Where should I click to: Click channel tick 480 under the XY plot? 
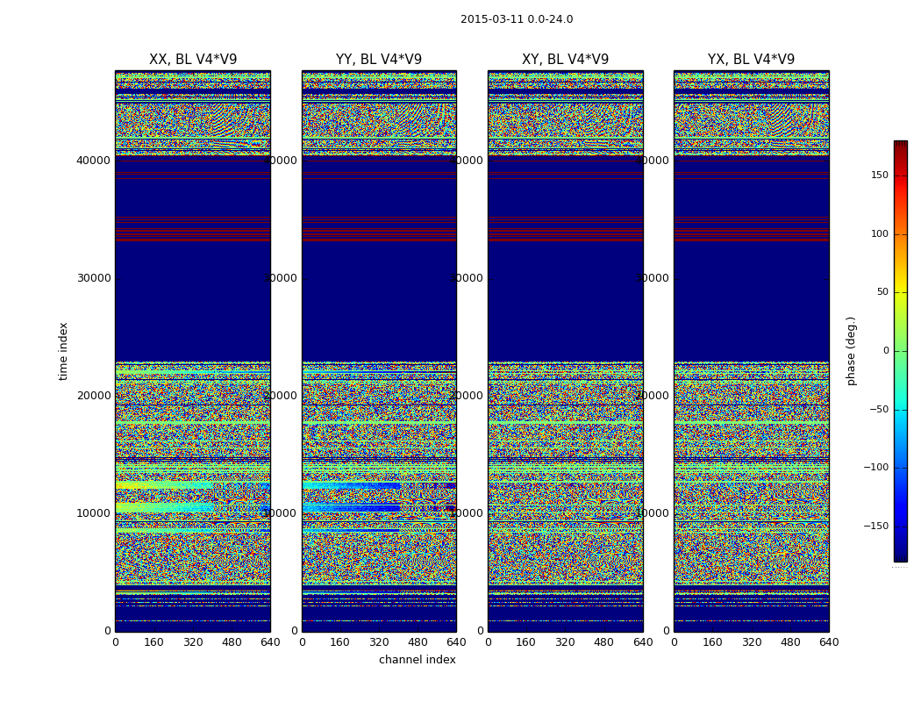[x=603, y=642]
